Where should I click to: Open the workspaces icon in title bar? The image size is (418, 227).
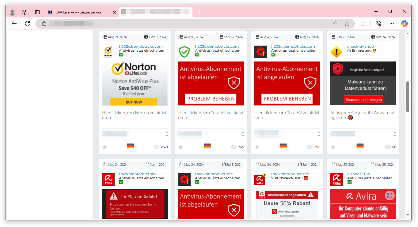25,12
